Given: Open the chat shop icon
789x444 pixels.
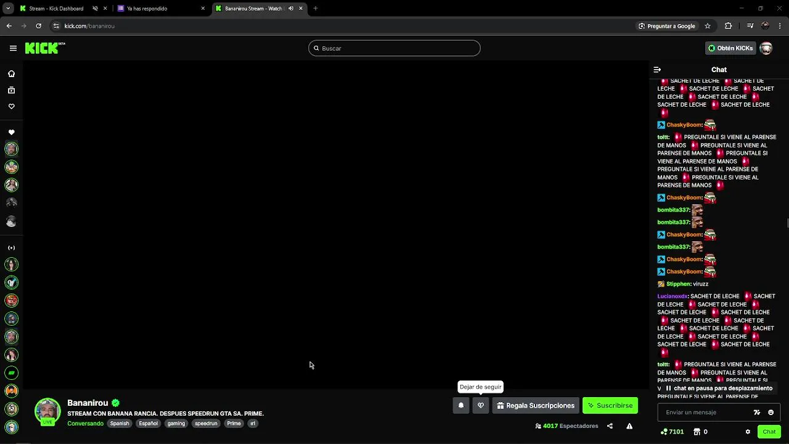Looking at the screenshot, I should tap(697, 432).
